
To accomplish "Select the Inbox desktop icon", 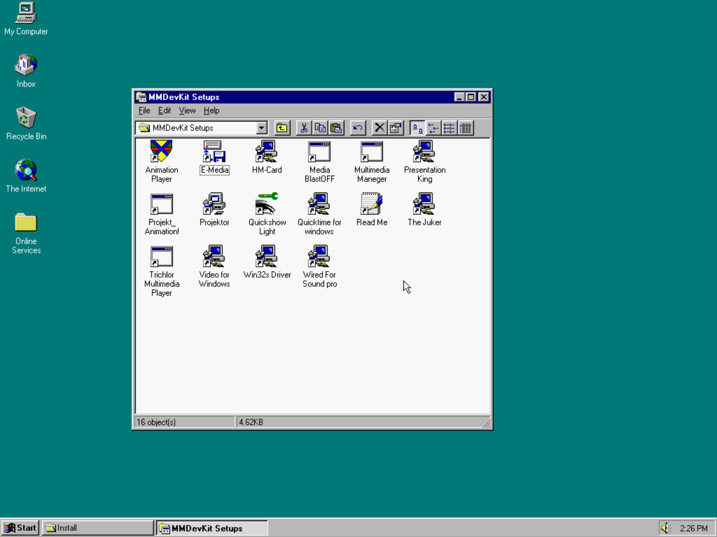I will (26, 65).
